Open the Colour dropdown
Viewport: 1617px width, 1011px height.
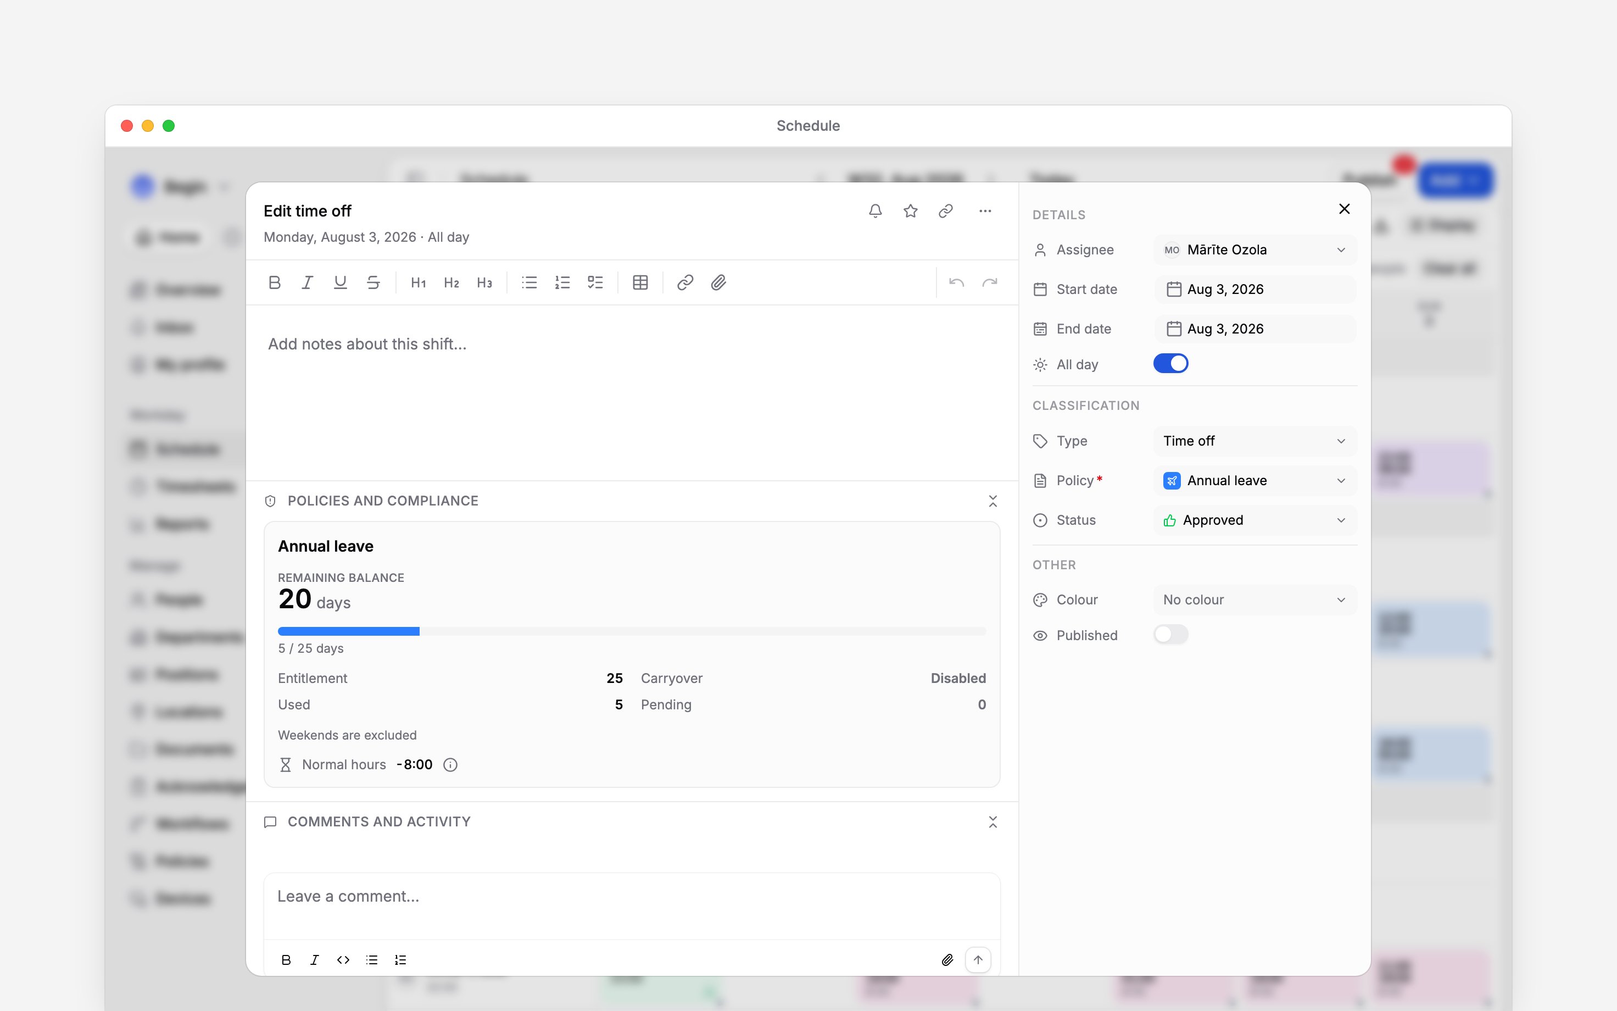[1256, 600]
